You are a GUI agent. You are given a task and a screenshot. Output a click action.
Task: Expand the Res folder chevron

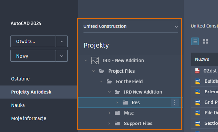click(117, 103)
